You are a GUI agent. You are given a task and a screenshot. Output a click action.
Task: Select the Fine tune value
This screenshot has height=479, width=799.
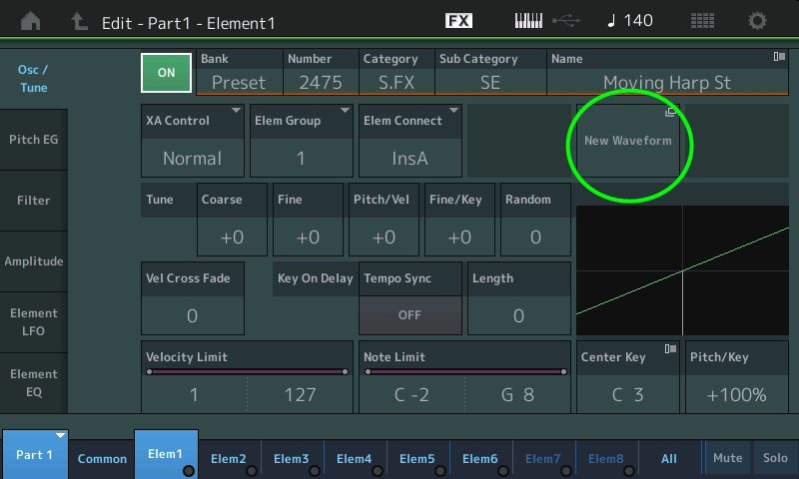[308, 237]
